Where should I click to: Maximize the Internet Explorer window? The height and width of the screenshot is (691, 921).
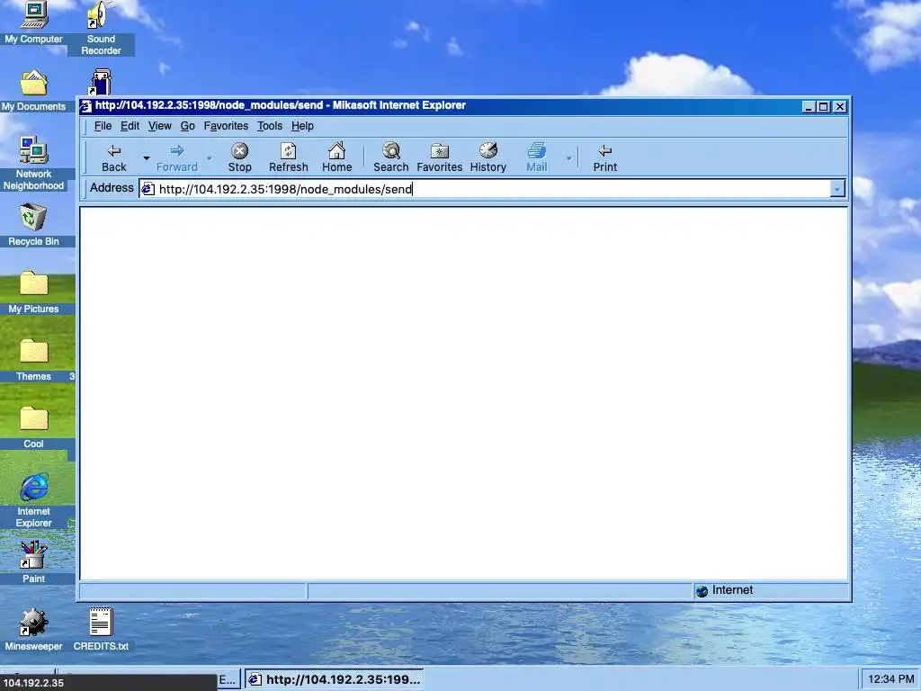[823, 106]
